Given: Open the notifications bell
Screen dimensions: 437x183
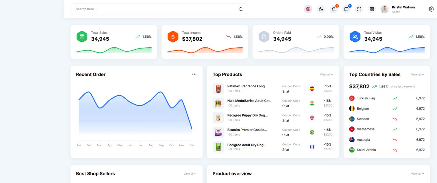Looking at the screenshot, I should [334, 9].
